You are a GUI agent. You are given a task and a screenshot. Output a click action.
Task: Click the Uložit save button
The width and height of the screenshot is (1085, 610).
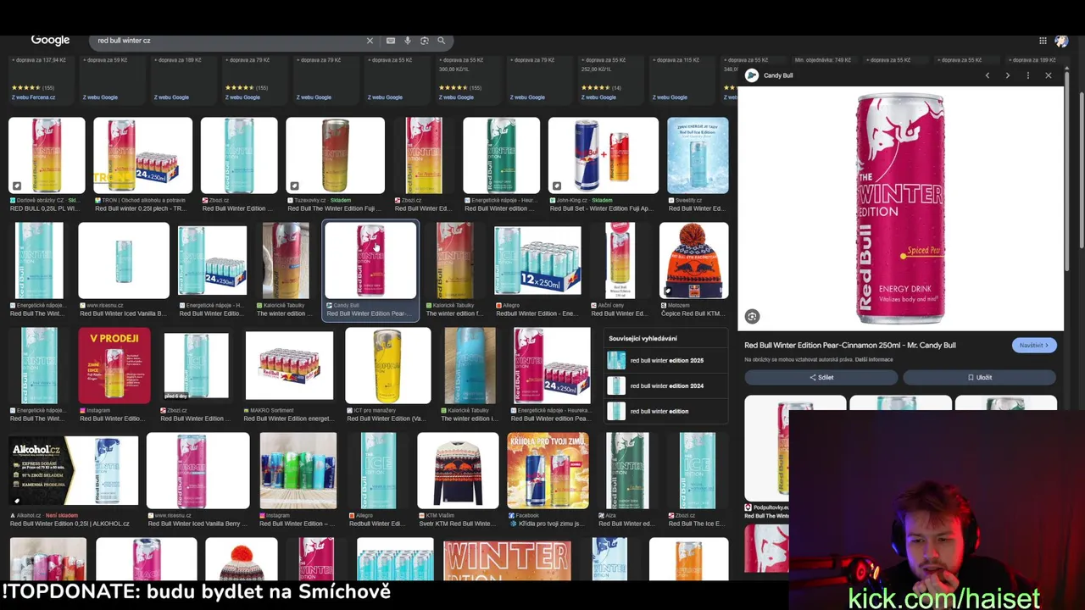[979, 377]
